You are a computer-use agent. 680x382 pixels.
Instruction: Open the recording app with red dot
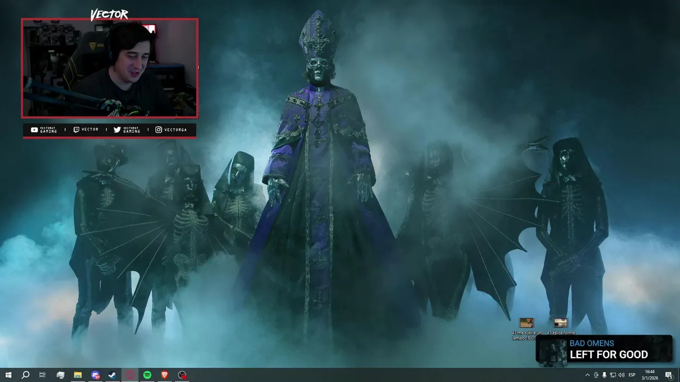coord(182,375)
